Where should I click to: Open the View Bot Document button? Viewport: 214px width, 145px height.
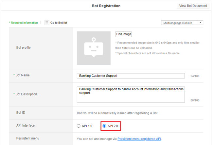[x=193, y=6]
